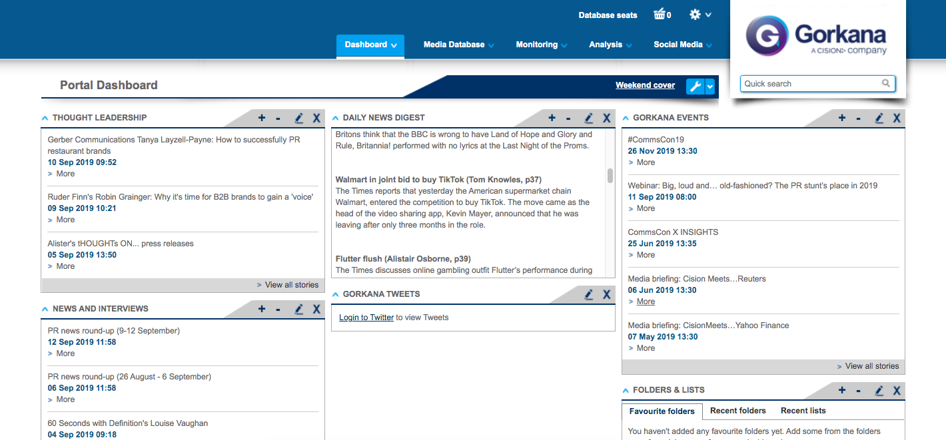Edit the Gorkana Events widget
This screenshot has width=946, height=440.
tap(879, 118)
